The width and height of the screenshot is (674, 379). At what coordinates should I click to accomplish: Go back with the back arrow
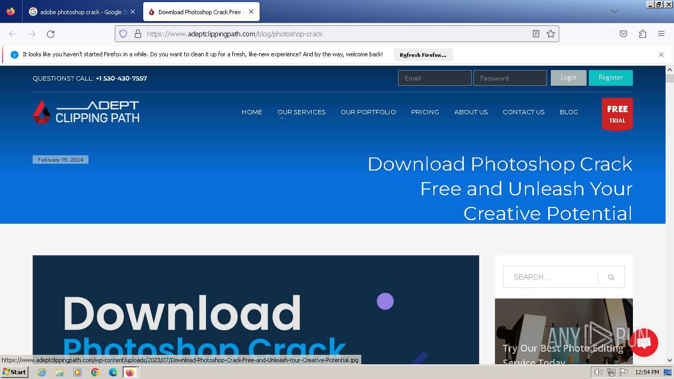point(13,34)
